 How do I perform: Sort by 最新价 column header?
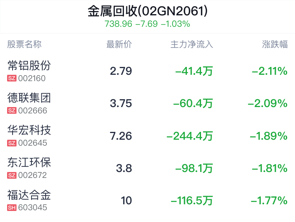pyautogui.click(x=119, y=44)
